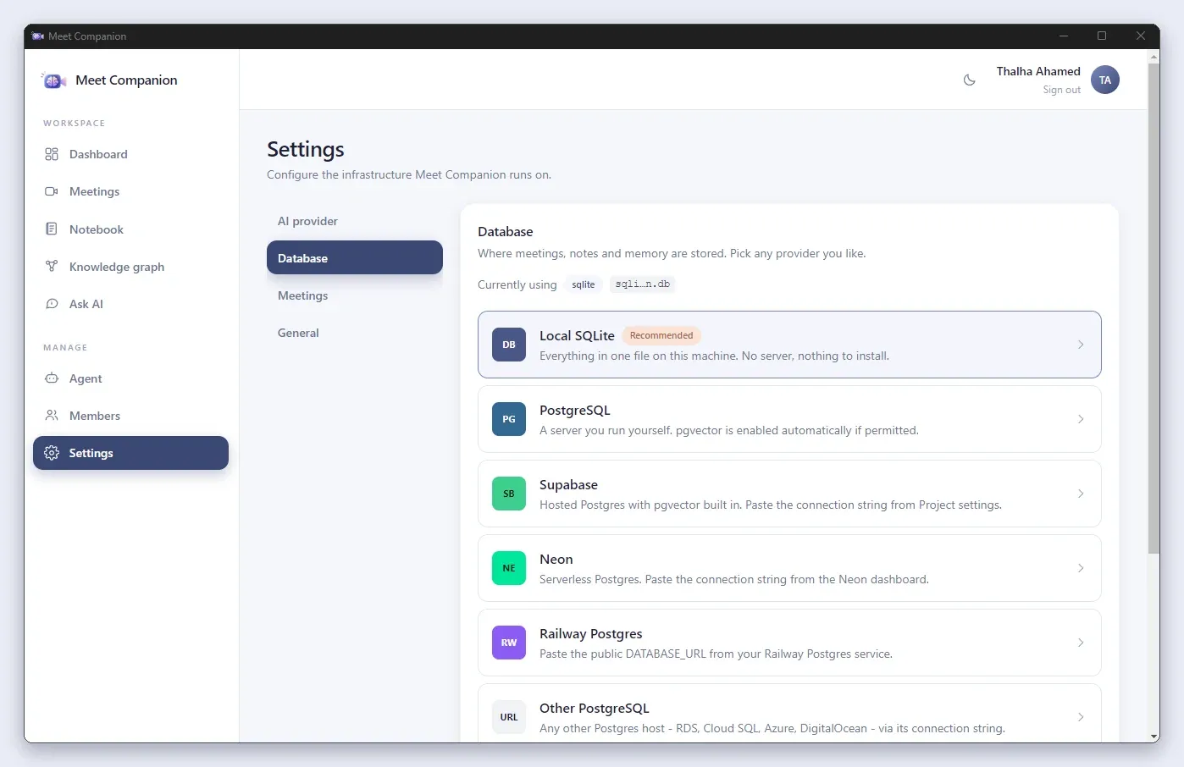Open the Notebook label in the sidebar
This screenshot has height=767, width=1184.
[x=97, y=229]
